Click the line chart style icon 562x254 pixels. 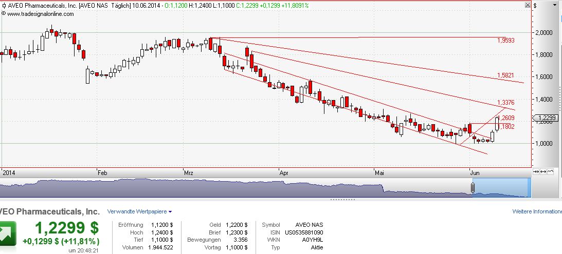tap(551, 171)
